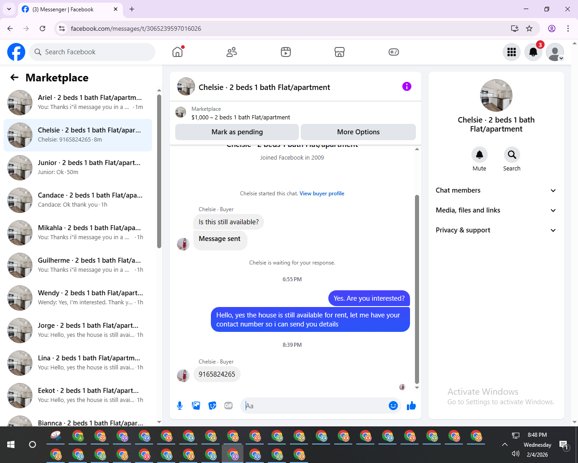Search in conversation with magnifier icon
This screenshot has width=578, height=463.
tap(512, 155)
